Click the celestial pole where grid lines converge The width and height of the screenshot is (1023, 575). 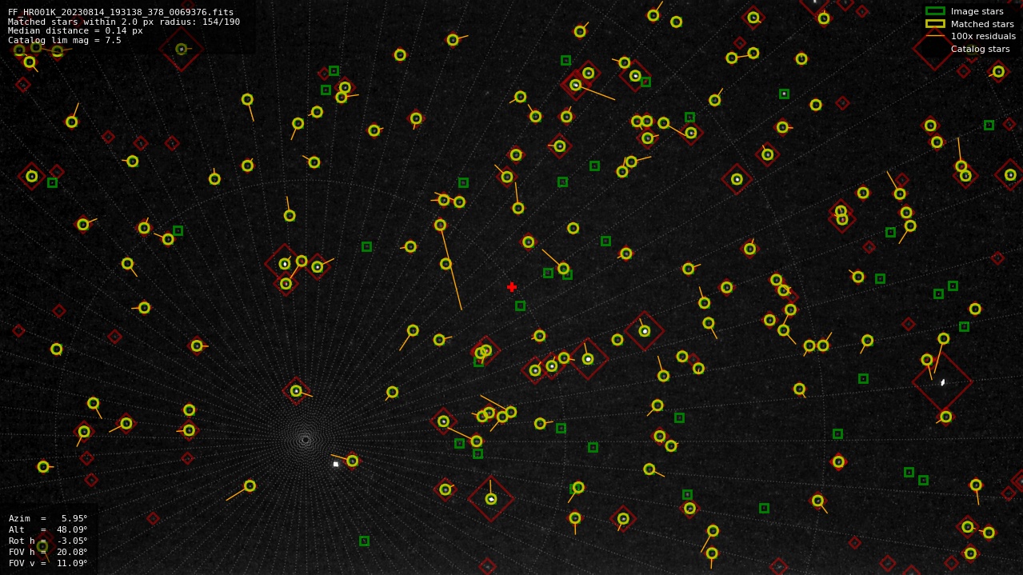coord(305,440)
